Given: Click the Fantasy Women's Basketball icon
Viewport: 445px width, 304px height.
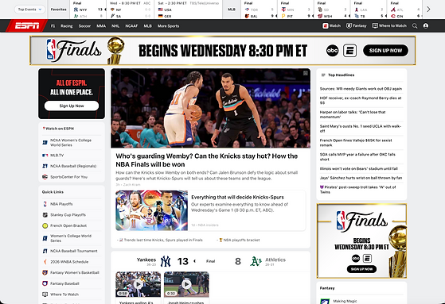Looking at the screenshot, I should 45,272.
